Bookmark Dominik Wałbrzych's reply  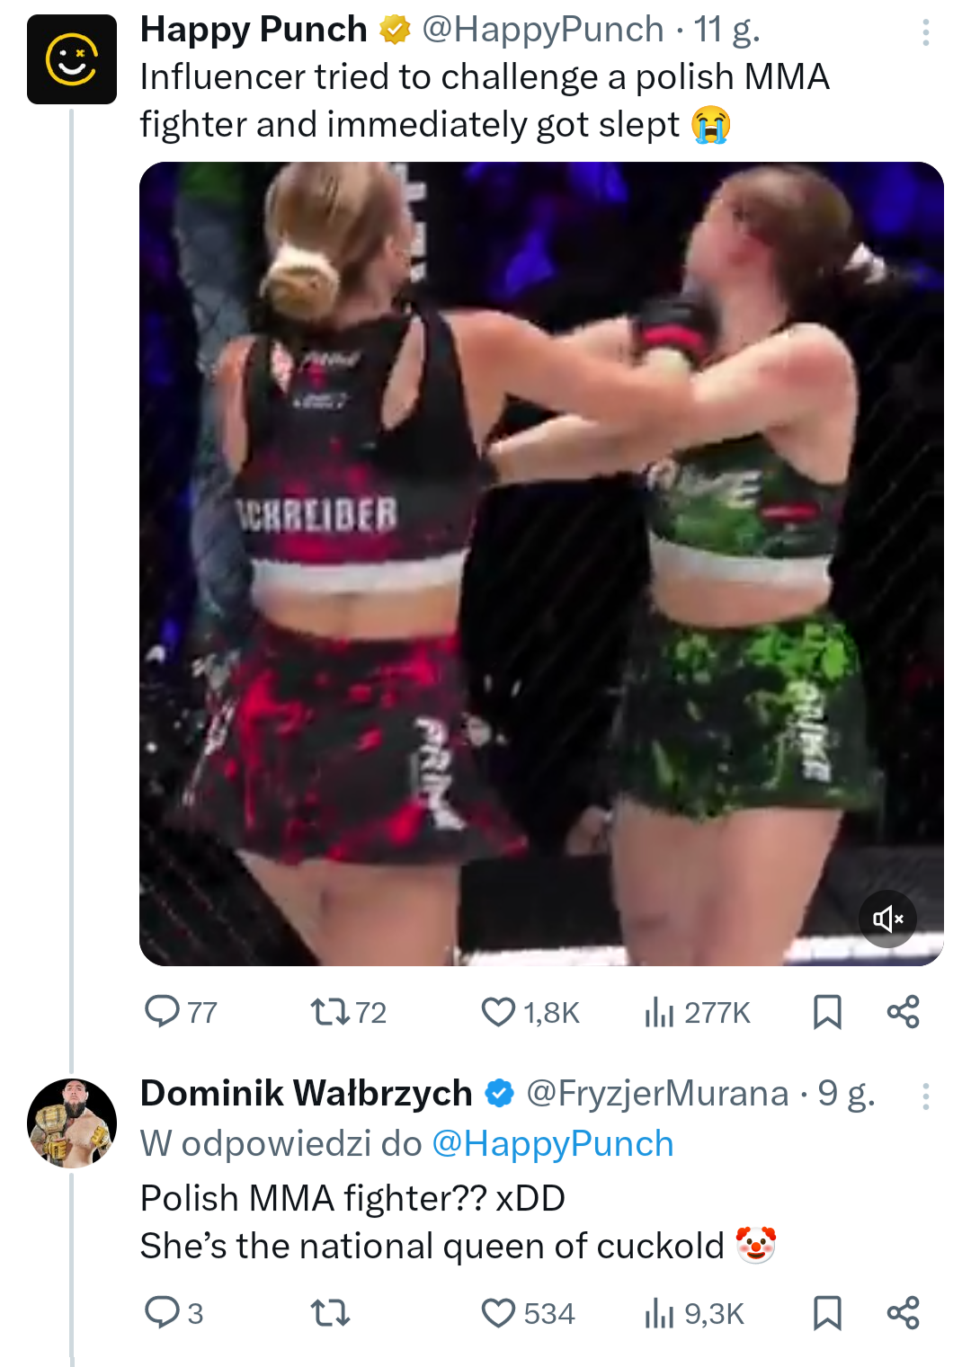pos(827,1313)
